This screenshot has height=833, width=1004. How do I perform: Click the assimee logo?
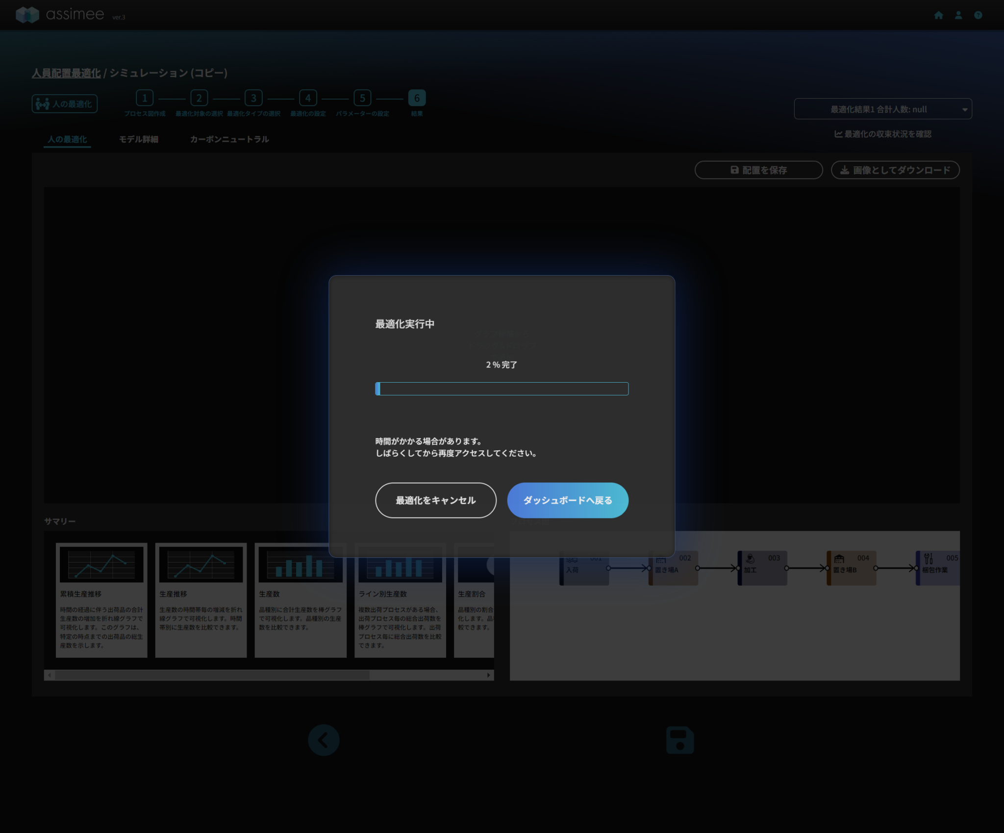click(x=61, y=15)
